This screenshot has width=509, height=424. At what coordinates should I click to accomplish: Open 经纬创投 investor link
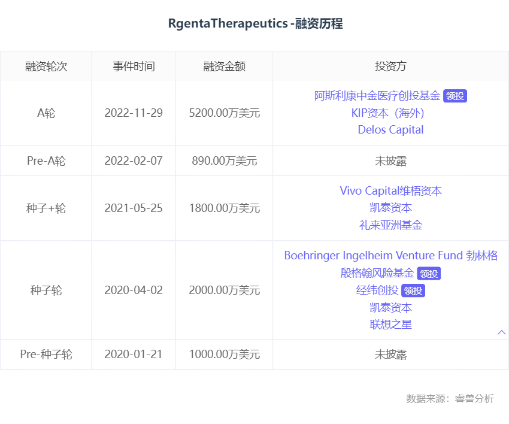[x=377, y=290]
